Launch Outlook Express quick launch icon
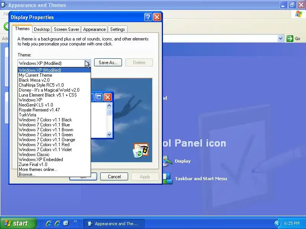Image resolution: width=306 pixels, height=229 pixels. 66,223
